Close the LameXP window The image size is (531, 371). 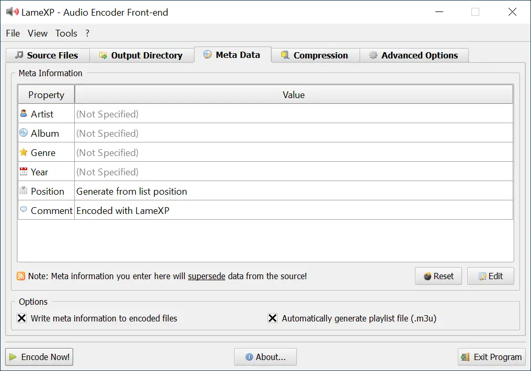[512, 12]
